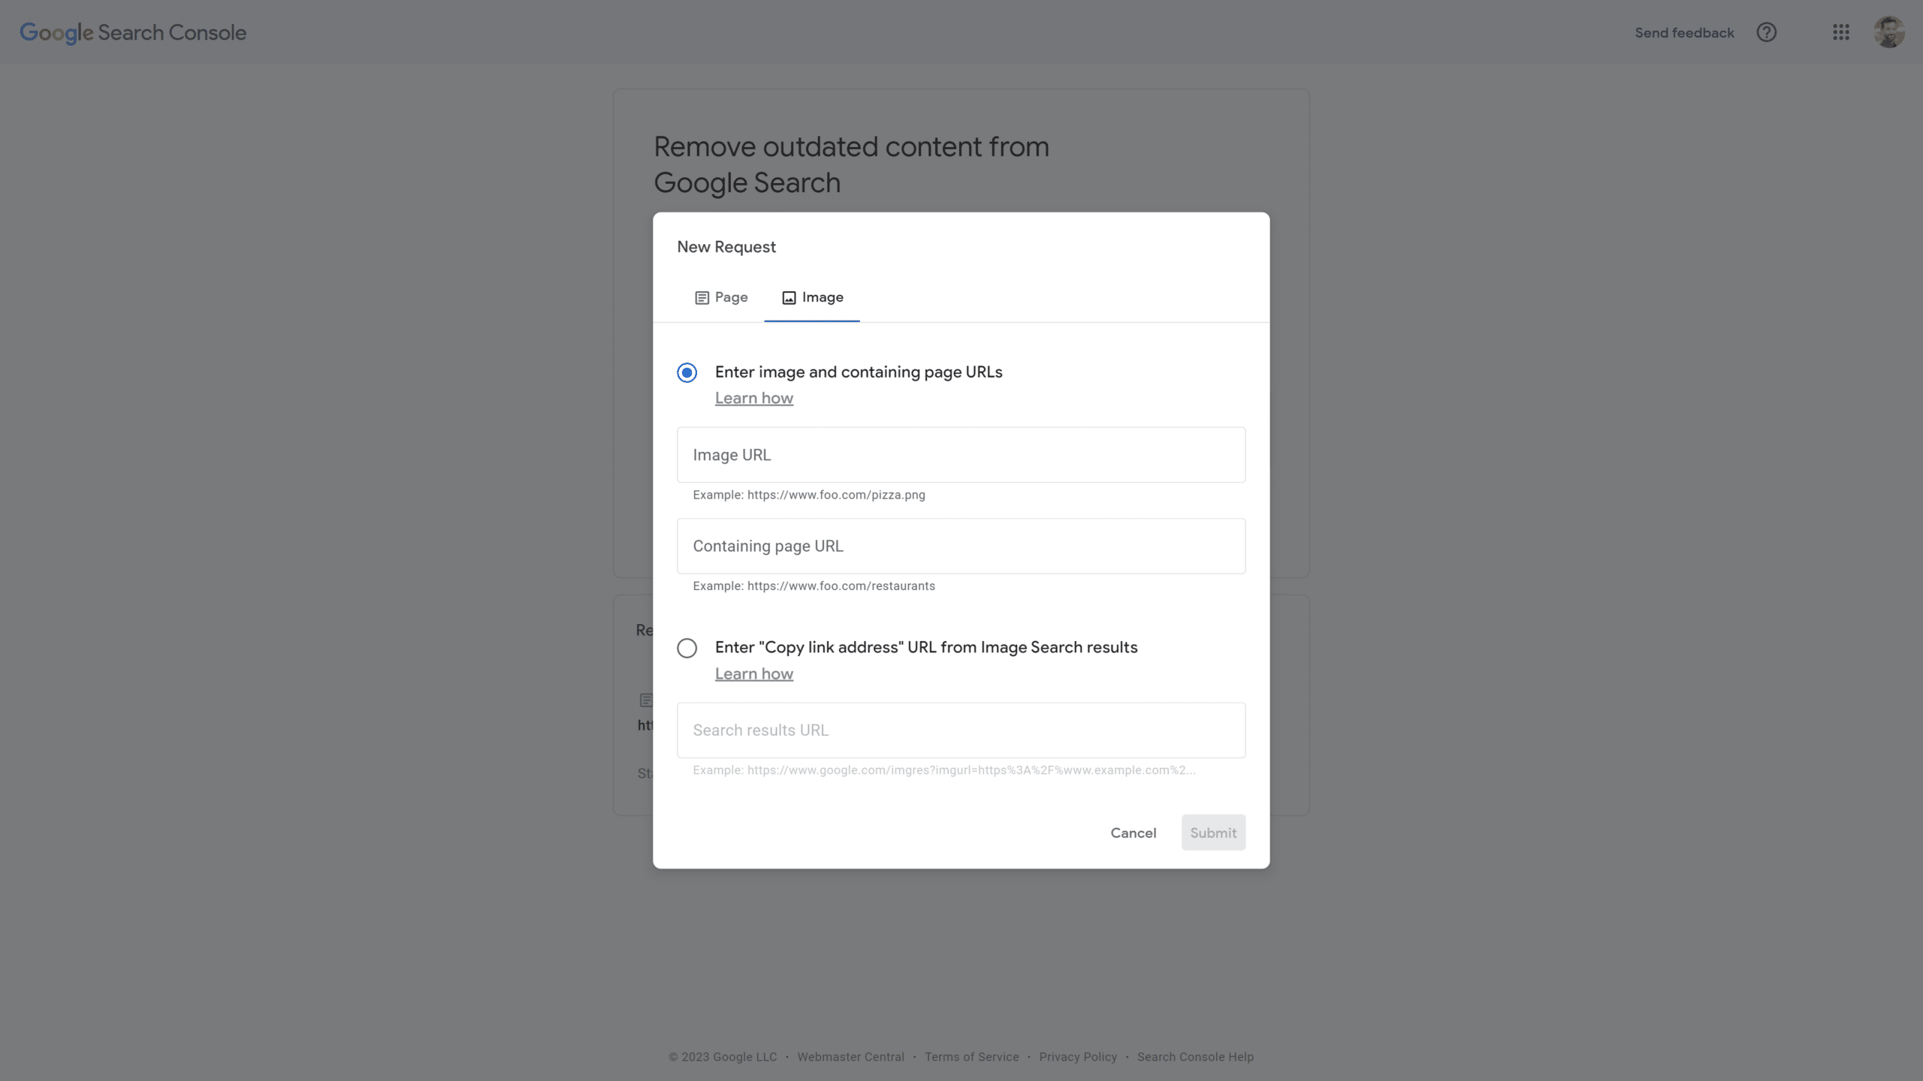The image size is (1923, 1081).
Task: Click 'Remove outdated content from Google Search' heading
Action: pos(851,164)
